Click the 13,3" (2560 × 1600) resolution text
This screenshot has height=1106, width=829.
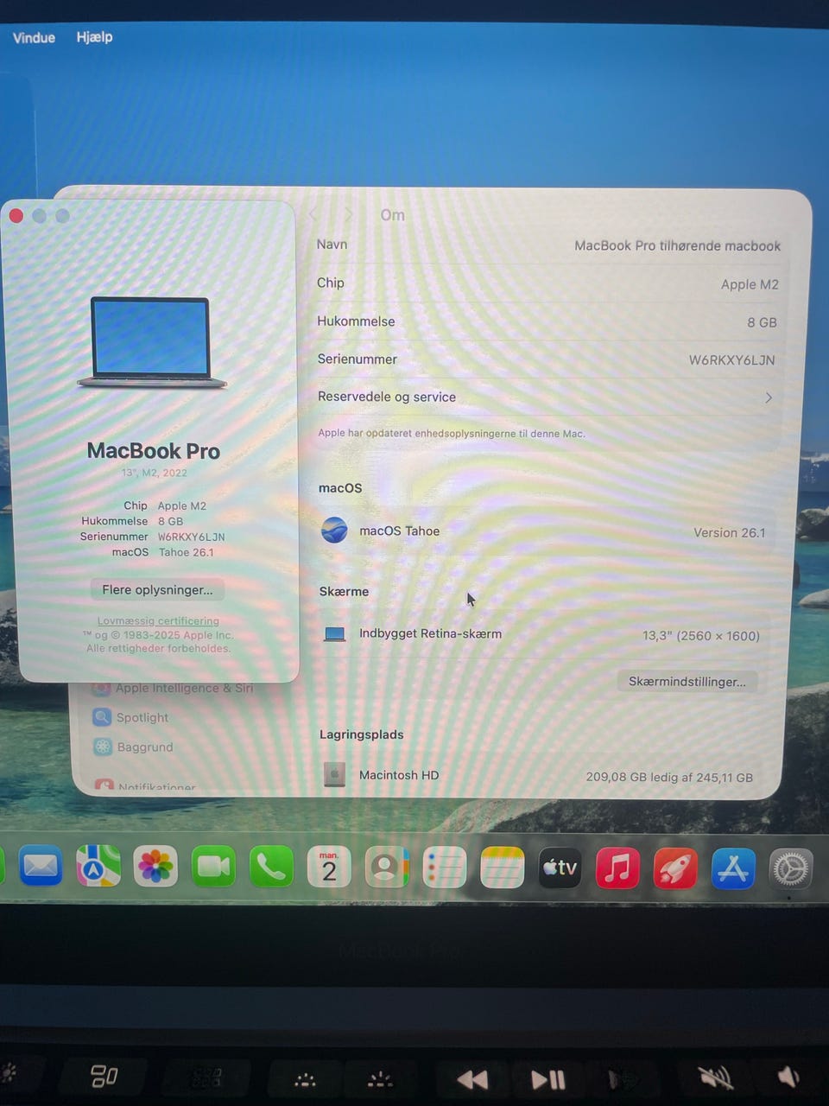[700, 635]
